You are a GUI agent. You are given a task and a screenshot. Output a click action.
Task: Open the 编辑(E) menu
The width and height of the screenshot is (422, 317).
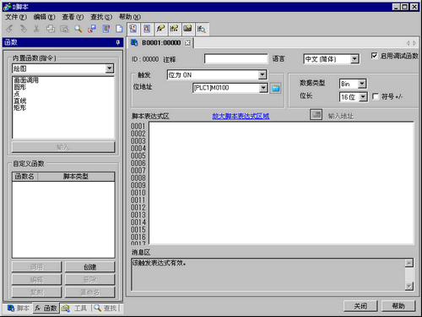click(x=44, y=17)
